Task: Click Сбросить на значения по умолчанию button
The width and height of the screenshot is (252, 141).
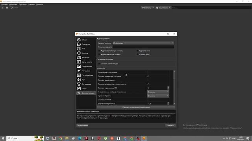Action: pos(136,107)
